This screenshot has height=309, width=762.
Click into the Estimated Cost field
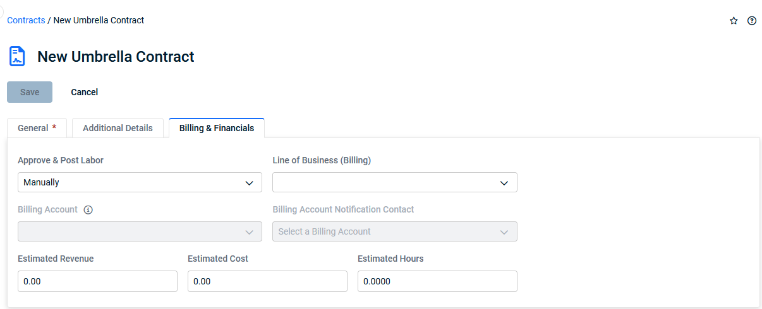[x=267, y=281]
